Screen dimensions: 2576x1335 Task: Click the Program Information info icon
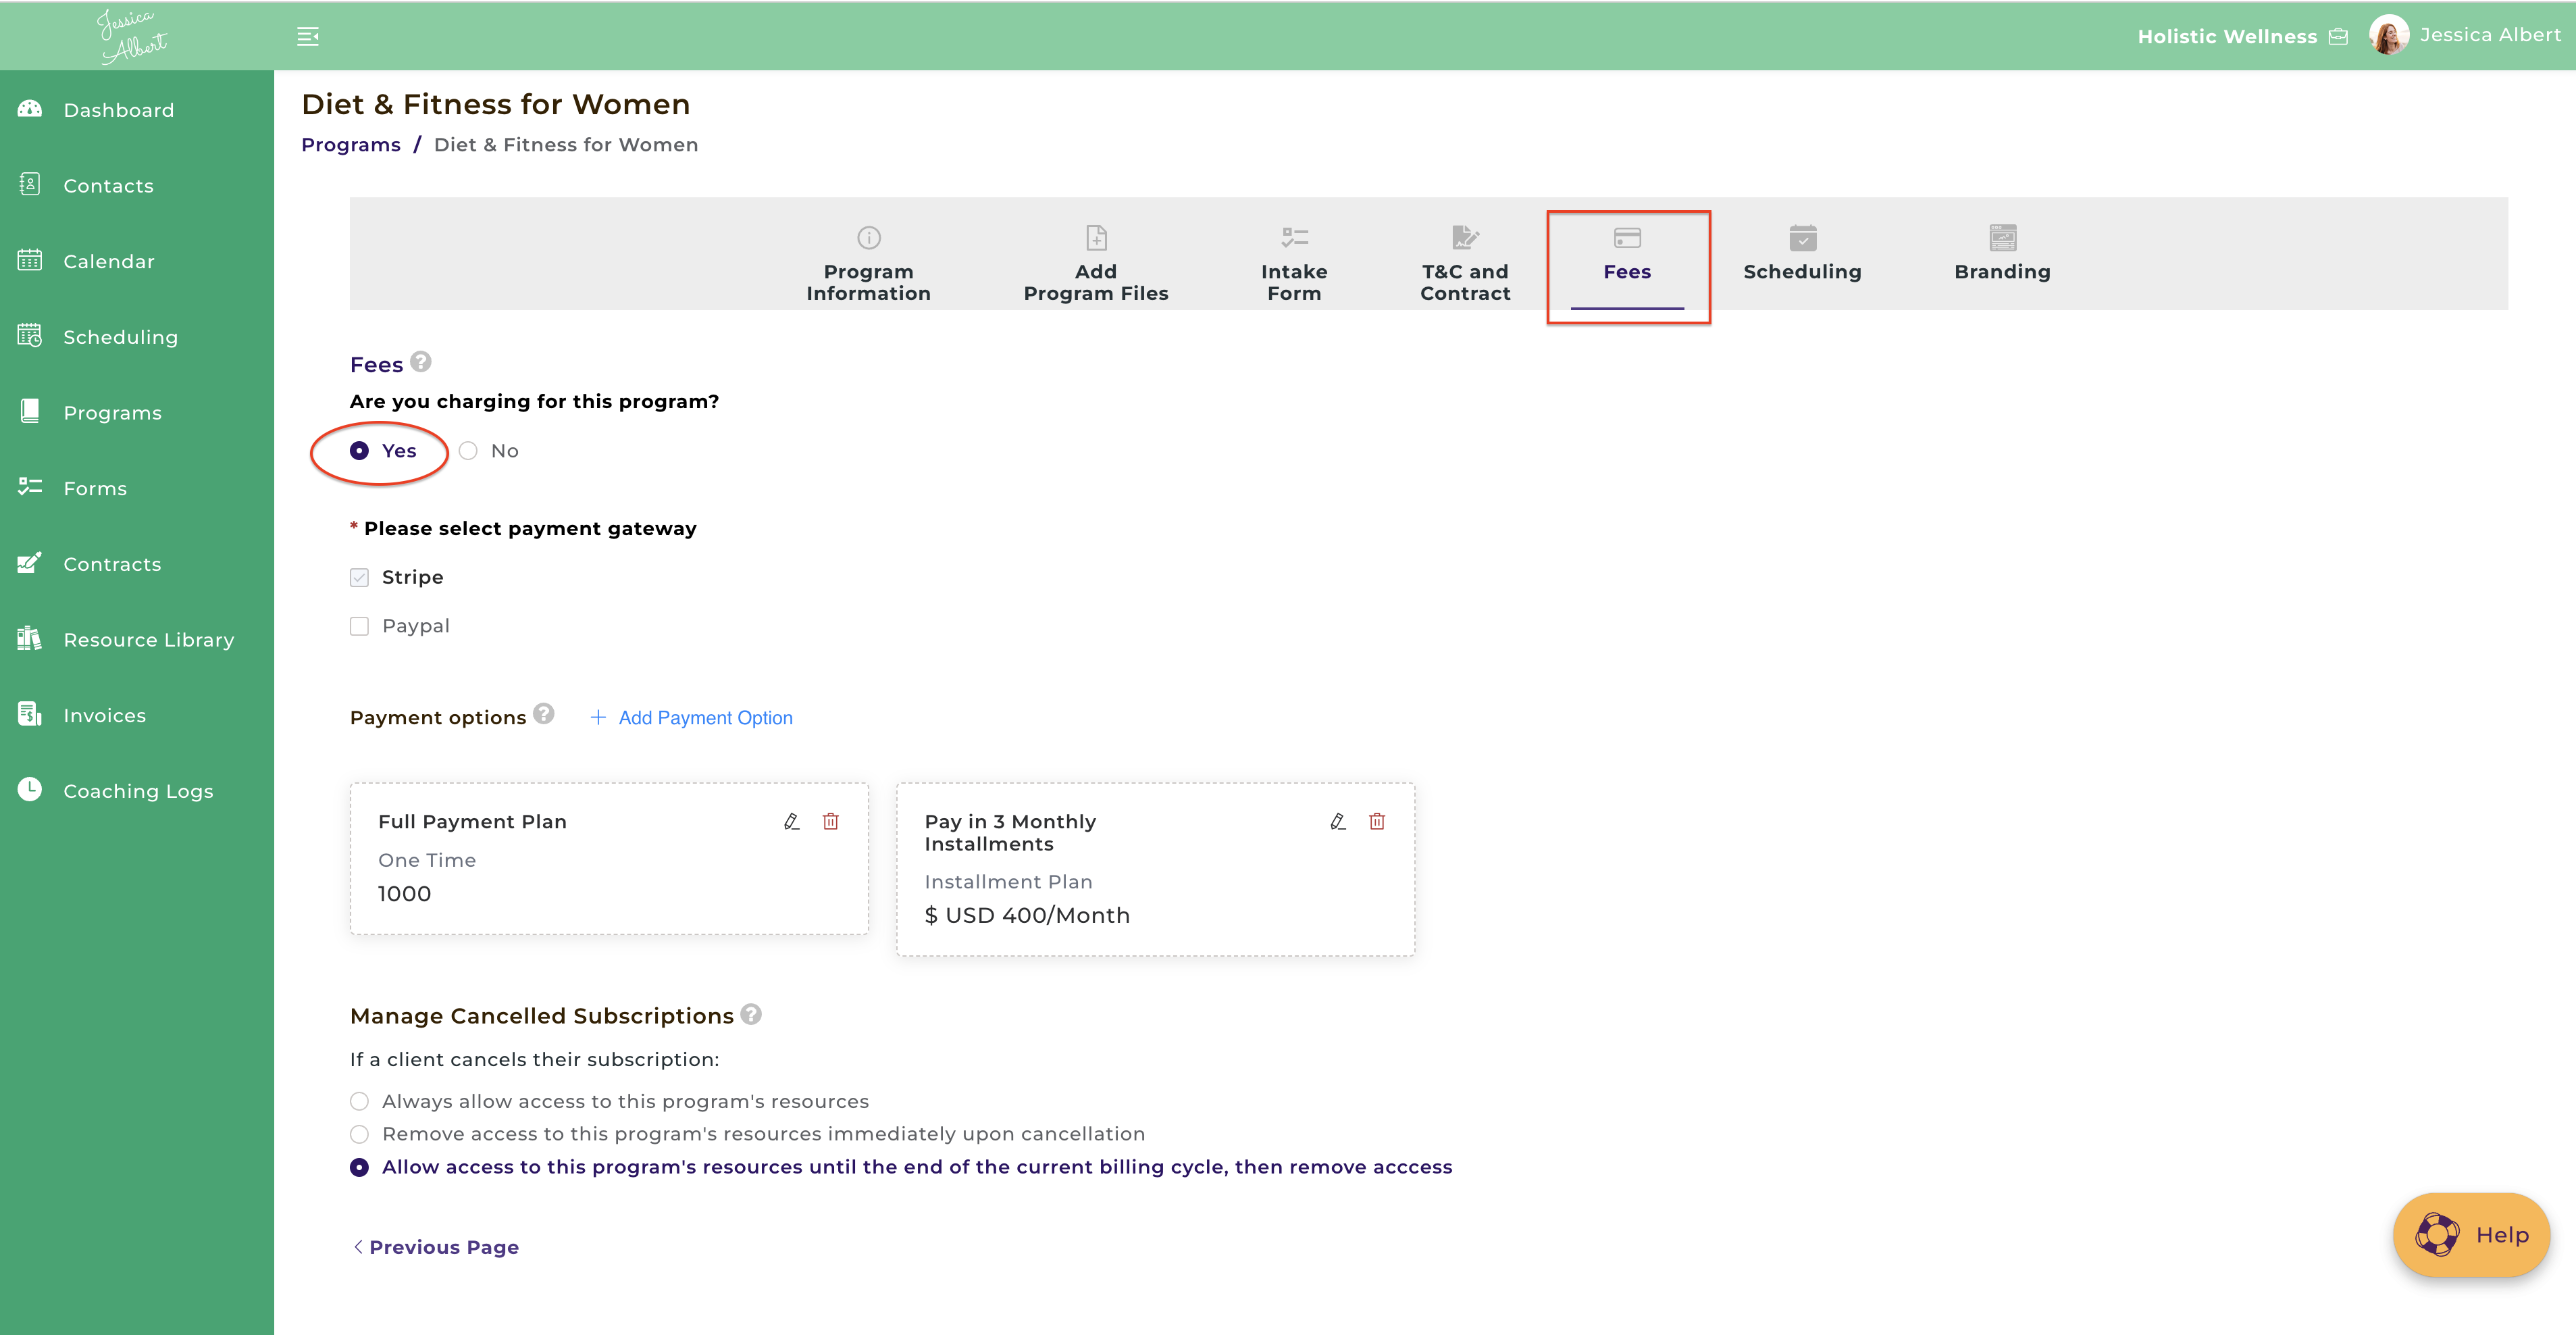pyautogui.click(x=869, y=238)
